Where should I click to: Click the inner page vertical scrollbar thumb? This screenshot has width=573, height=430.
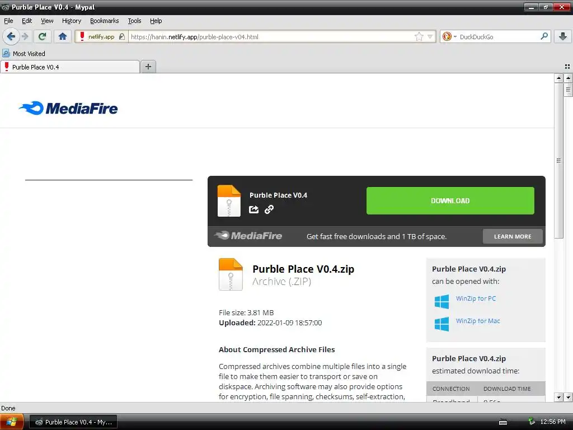coord(558,160)
